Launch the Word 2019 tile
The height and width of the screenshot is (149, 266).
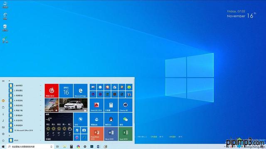click(111, 134)
